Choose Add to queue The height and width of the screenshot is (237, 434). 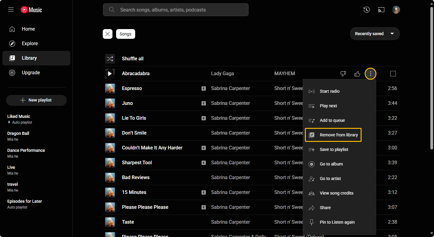(x=339, y=120)
